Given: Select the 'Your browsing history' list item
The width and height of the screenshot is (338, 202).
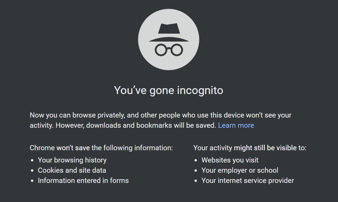Looking at the screenshot, I should [x=72, y=160].
